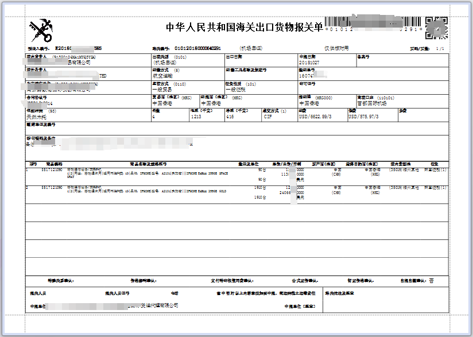Click the customs emblem logo at top left
This screenshot has height=337, width=473.
pyautogui.click(x=41, y=30)
